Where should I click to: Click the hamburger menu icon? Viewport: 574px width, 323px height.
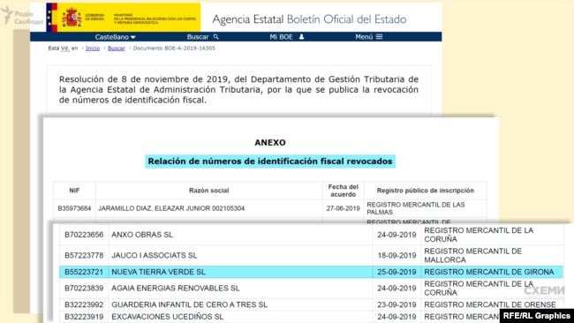click(x=379, y=36)
